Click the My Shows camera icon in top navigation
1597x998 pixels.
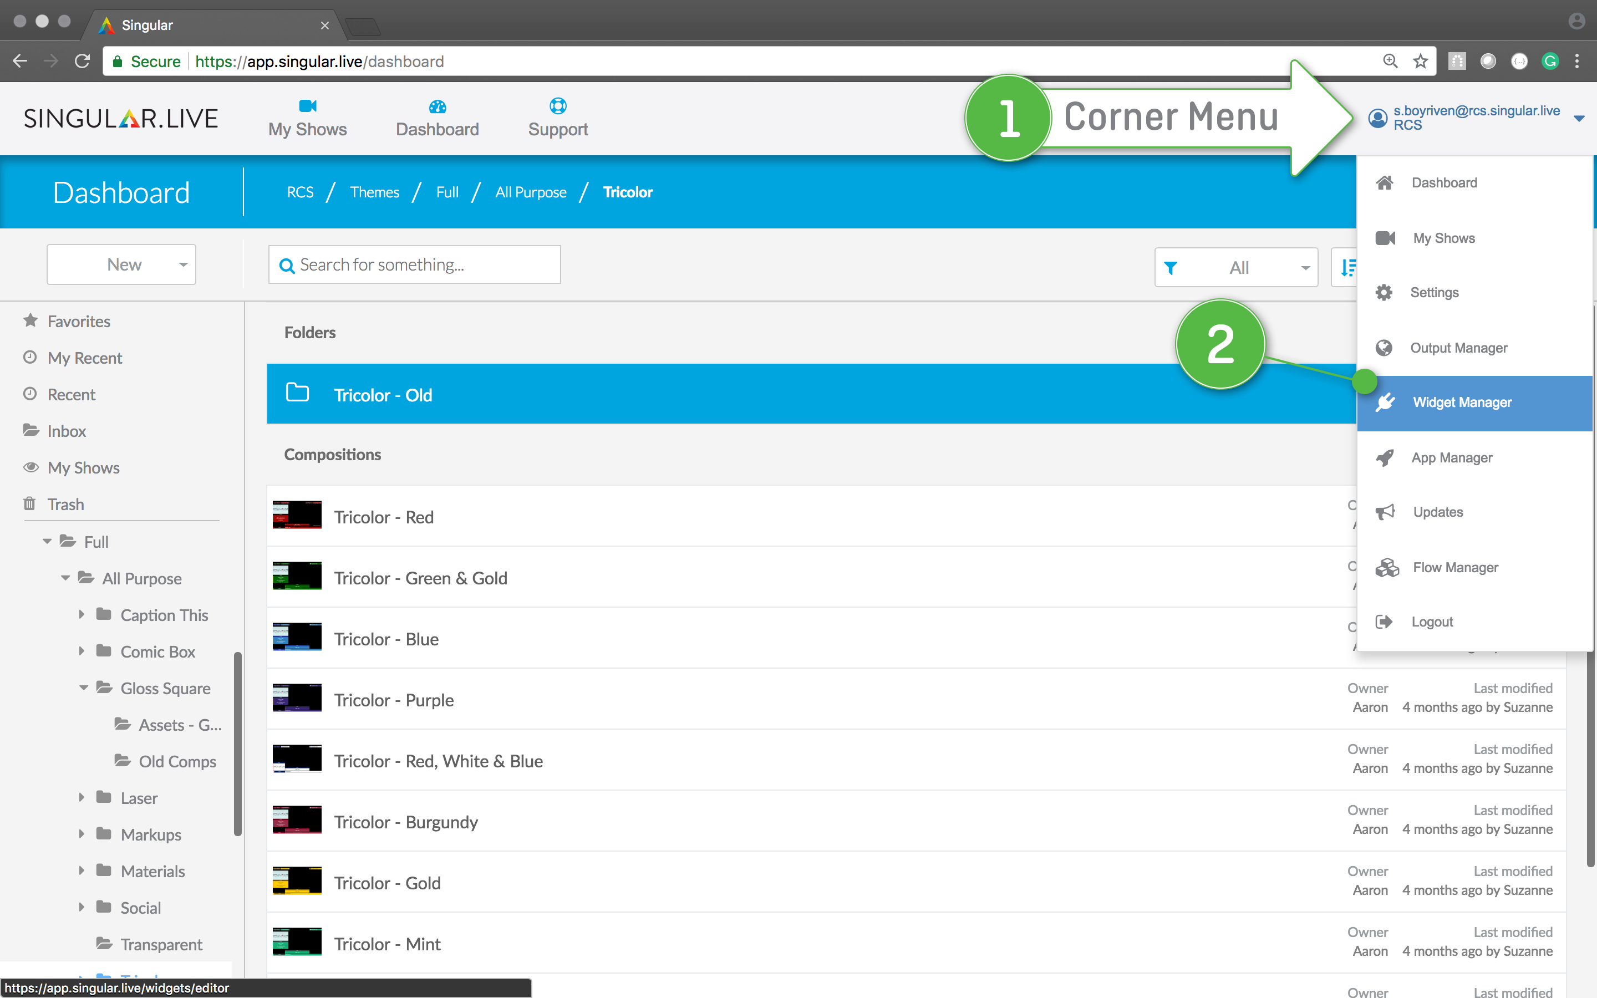point(308,105)
